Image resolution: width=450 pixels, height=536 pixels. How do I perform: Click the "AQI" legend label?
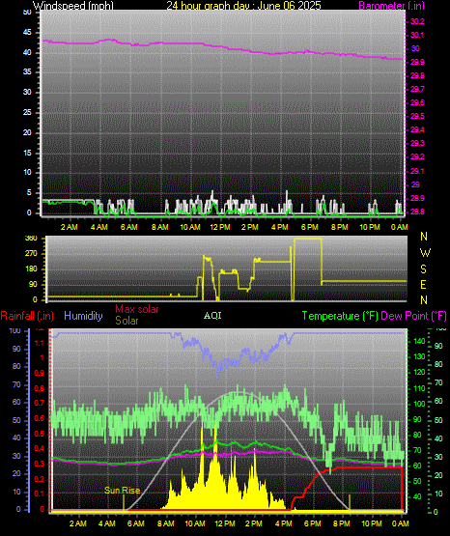(x=212, y=316)
